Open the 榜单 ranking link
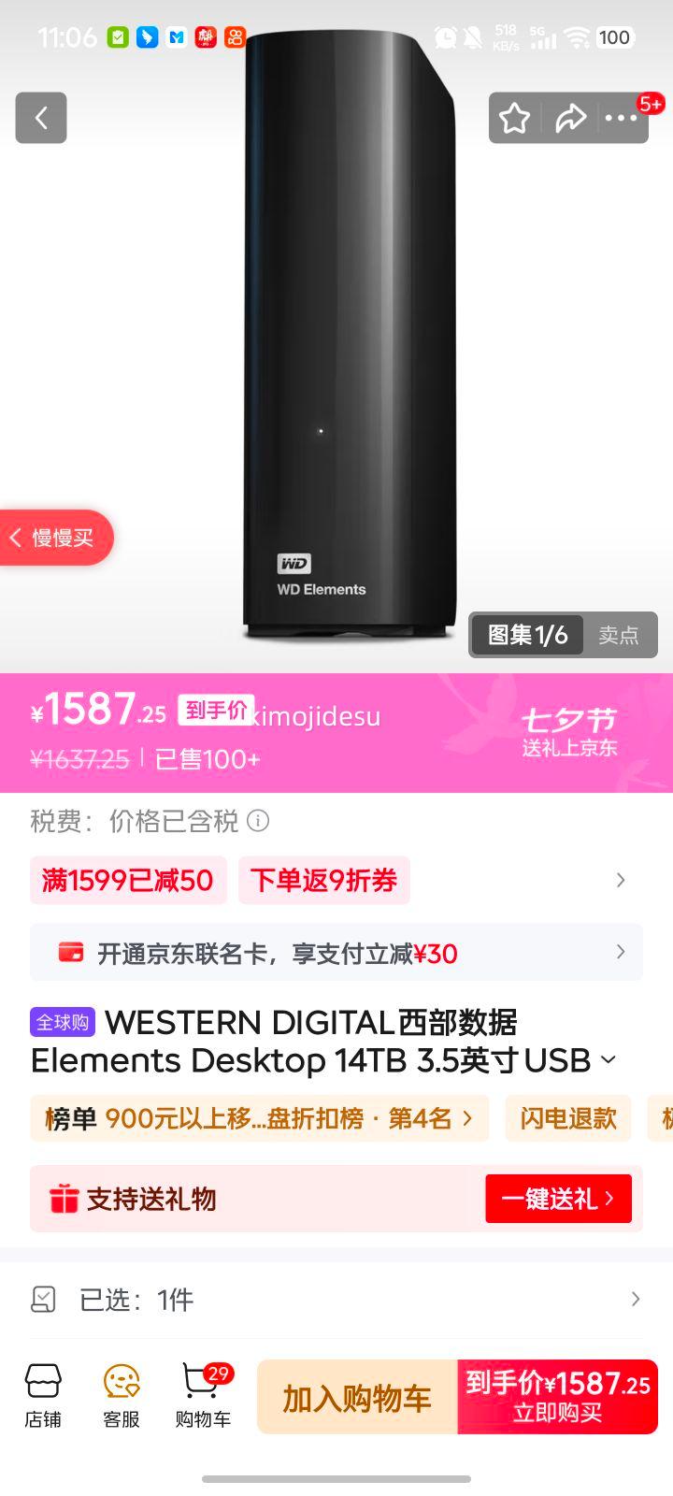The height and width of the screenshot is (1496, 673). (x=260, y=1118)
